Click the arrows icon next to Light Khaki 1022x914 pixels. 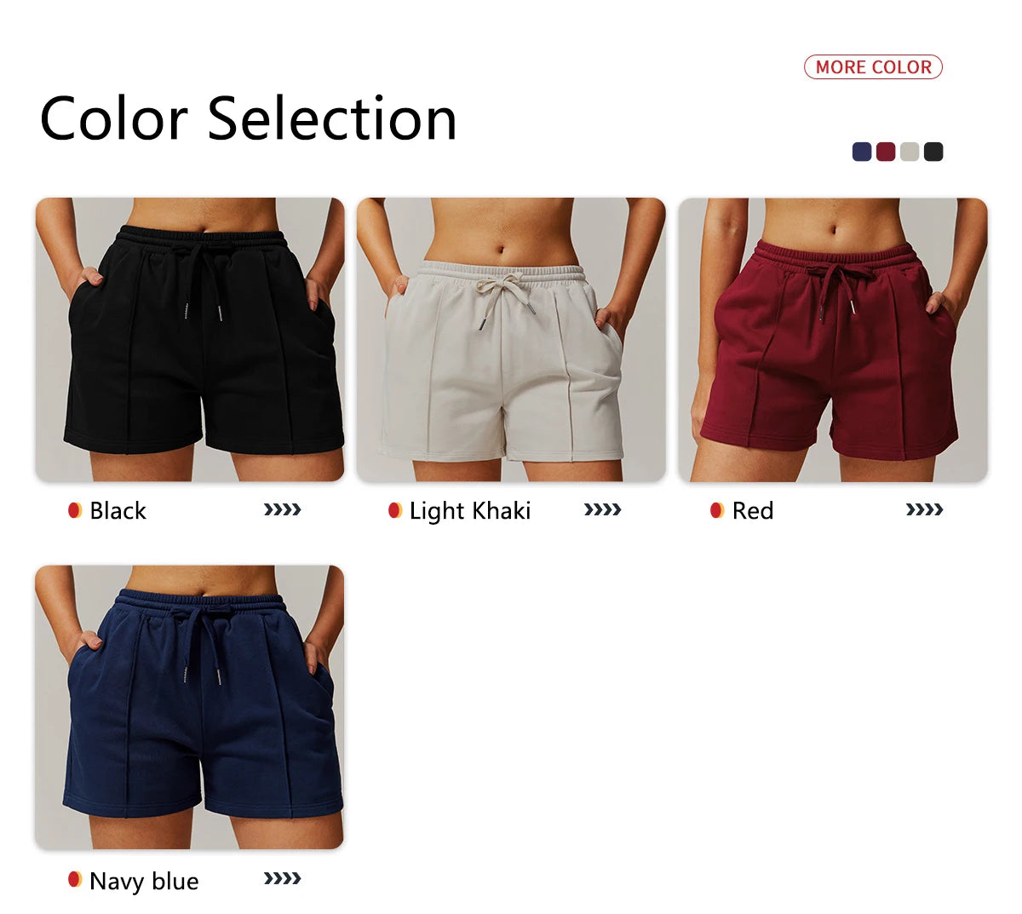[x=603, y=510]
